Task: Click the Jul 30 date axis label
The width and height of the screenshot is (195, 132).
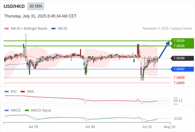Action: tap(90, 127)
